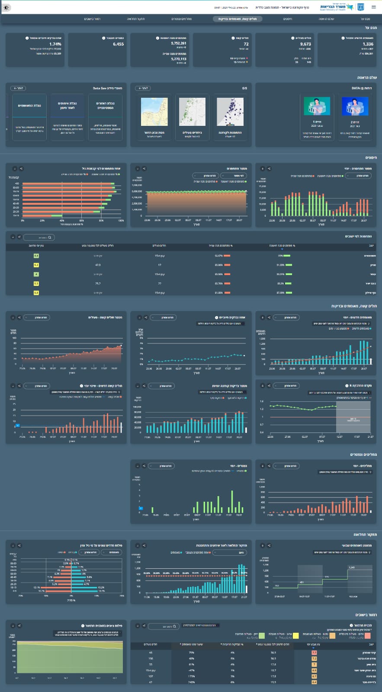This screenshot has width=382, height=692.
Task: Expand the 'לפי מספר' dropdown in the vaccinated count chart
Action: click(234, 176)
